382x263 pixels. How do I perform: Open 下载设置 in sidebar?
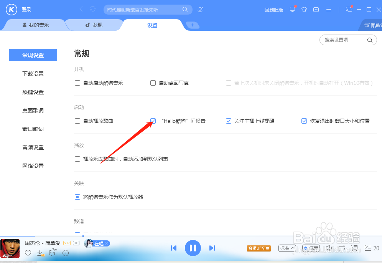pos(33,74)
